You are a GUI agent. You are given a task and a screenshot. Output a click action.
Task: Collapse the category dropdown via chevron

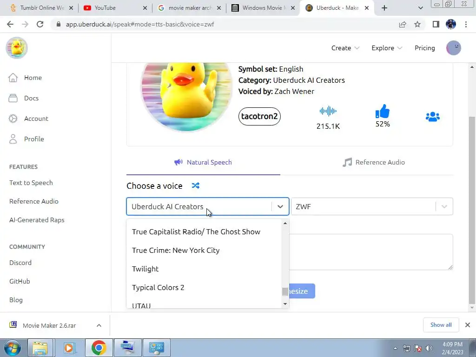pos(280,206)
